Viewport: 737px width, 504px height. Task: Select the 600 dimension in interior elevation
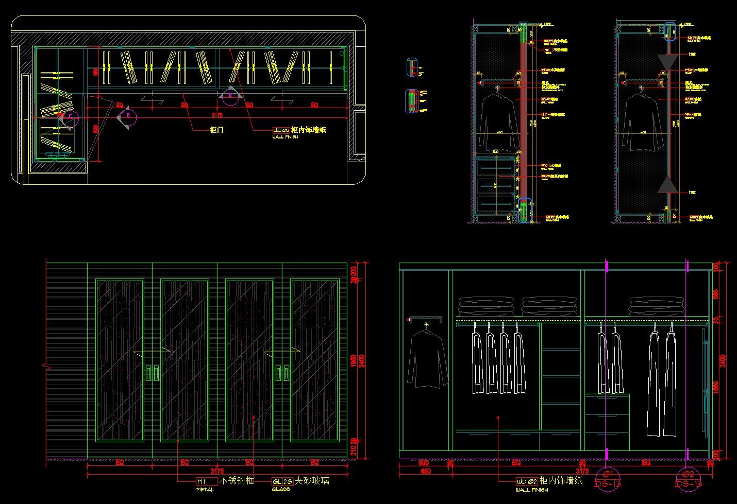(424, 463)
